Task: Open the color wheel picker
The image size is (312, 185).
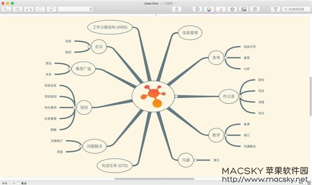Action: (209, 9)
